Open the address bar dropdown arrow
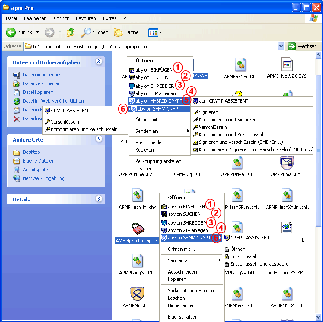This screenshot has height=322, width=323. pos(281,46)
